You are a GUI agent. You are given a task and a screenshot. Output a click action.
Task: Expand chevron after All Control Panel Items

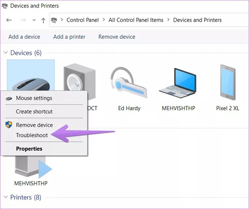pos(168,20)
